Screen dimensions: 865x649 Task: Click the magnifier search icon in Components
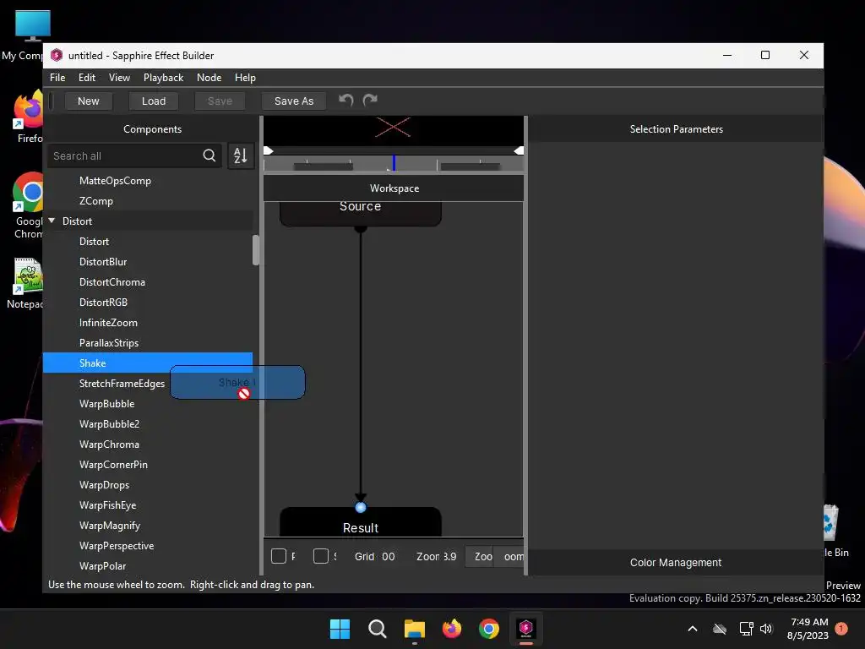[x=209, y=155]
